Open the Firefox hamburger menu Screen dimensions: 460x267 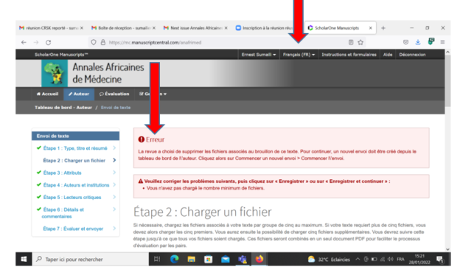click(x=442, y=42)
